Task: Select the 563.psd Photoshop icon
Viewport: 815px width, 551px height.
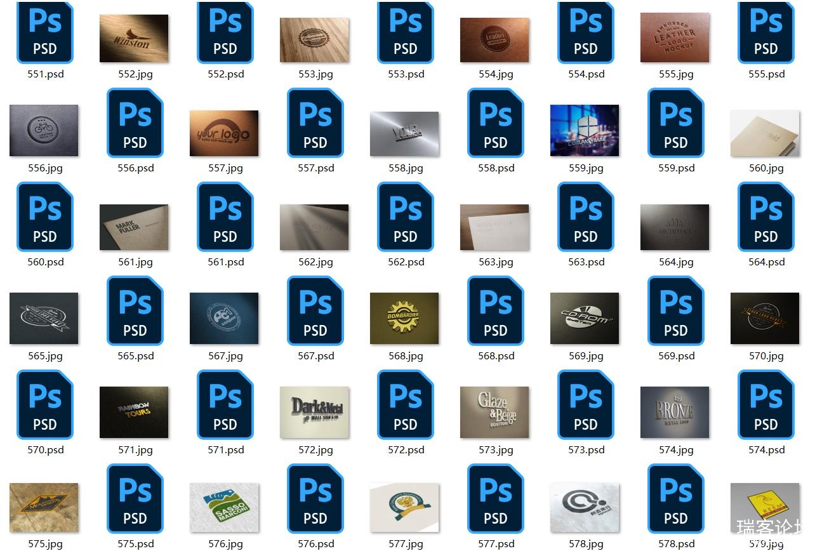Action: tap(586, 217)
